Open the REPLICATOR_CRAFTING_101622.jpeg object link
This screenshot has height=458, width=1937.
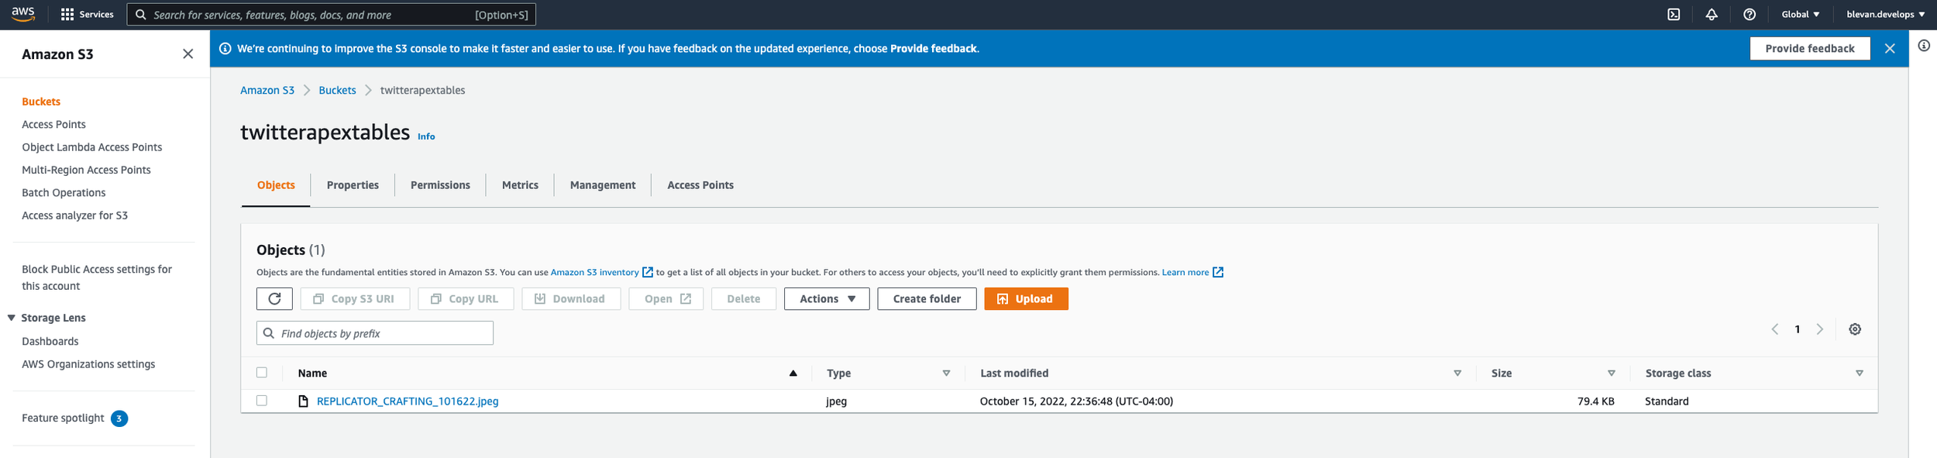408,401
